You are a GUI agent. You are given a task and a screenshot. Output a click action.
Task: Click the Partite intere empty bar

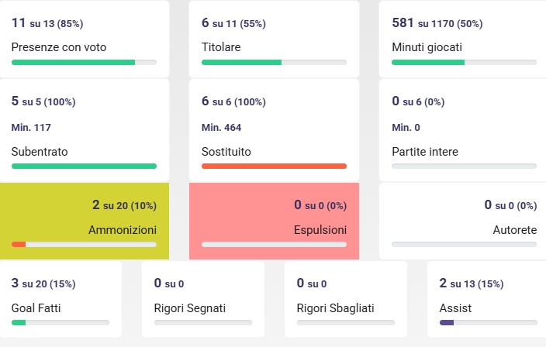pos(464,166)
